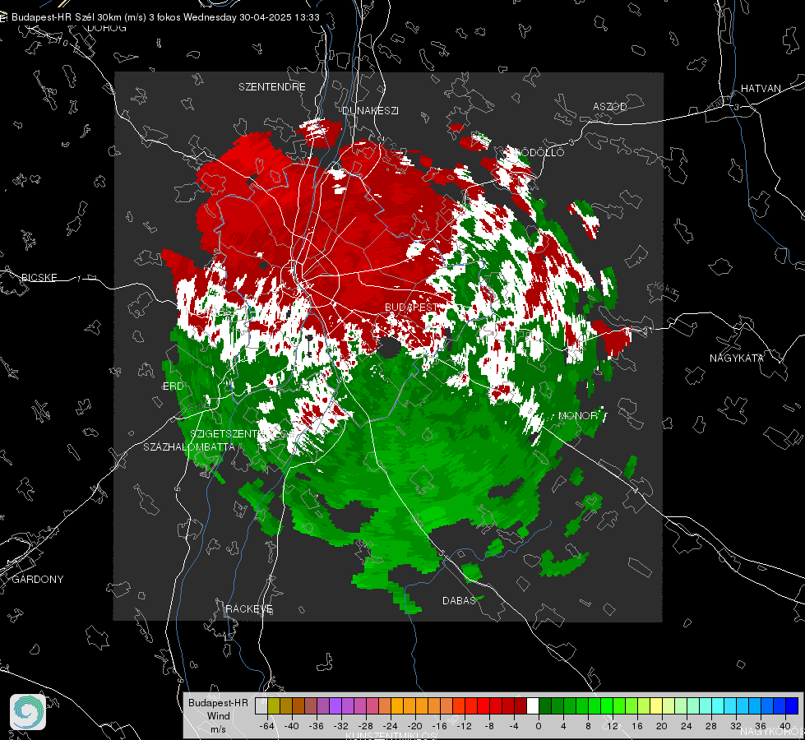Click the GARDONY city label
Screen dimensions: 805x740
38,580
